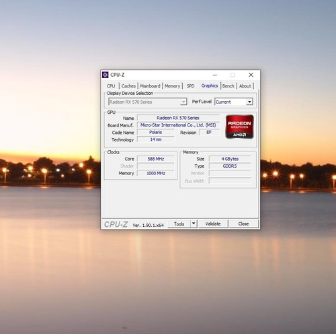Click the Memory clock 1000 MHz value
Screen dimensions: 336x334
156,173
